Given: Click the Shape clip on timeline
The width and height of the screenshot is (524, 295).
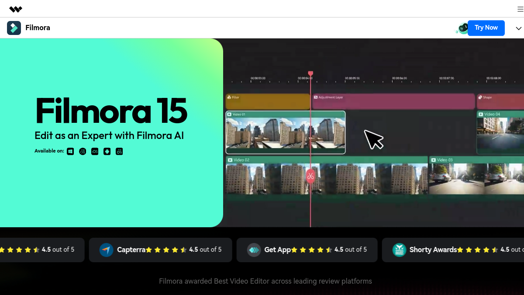Looking at the screenshot, I should pyautogui.click(x=500, y=101).
